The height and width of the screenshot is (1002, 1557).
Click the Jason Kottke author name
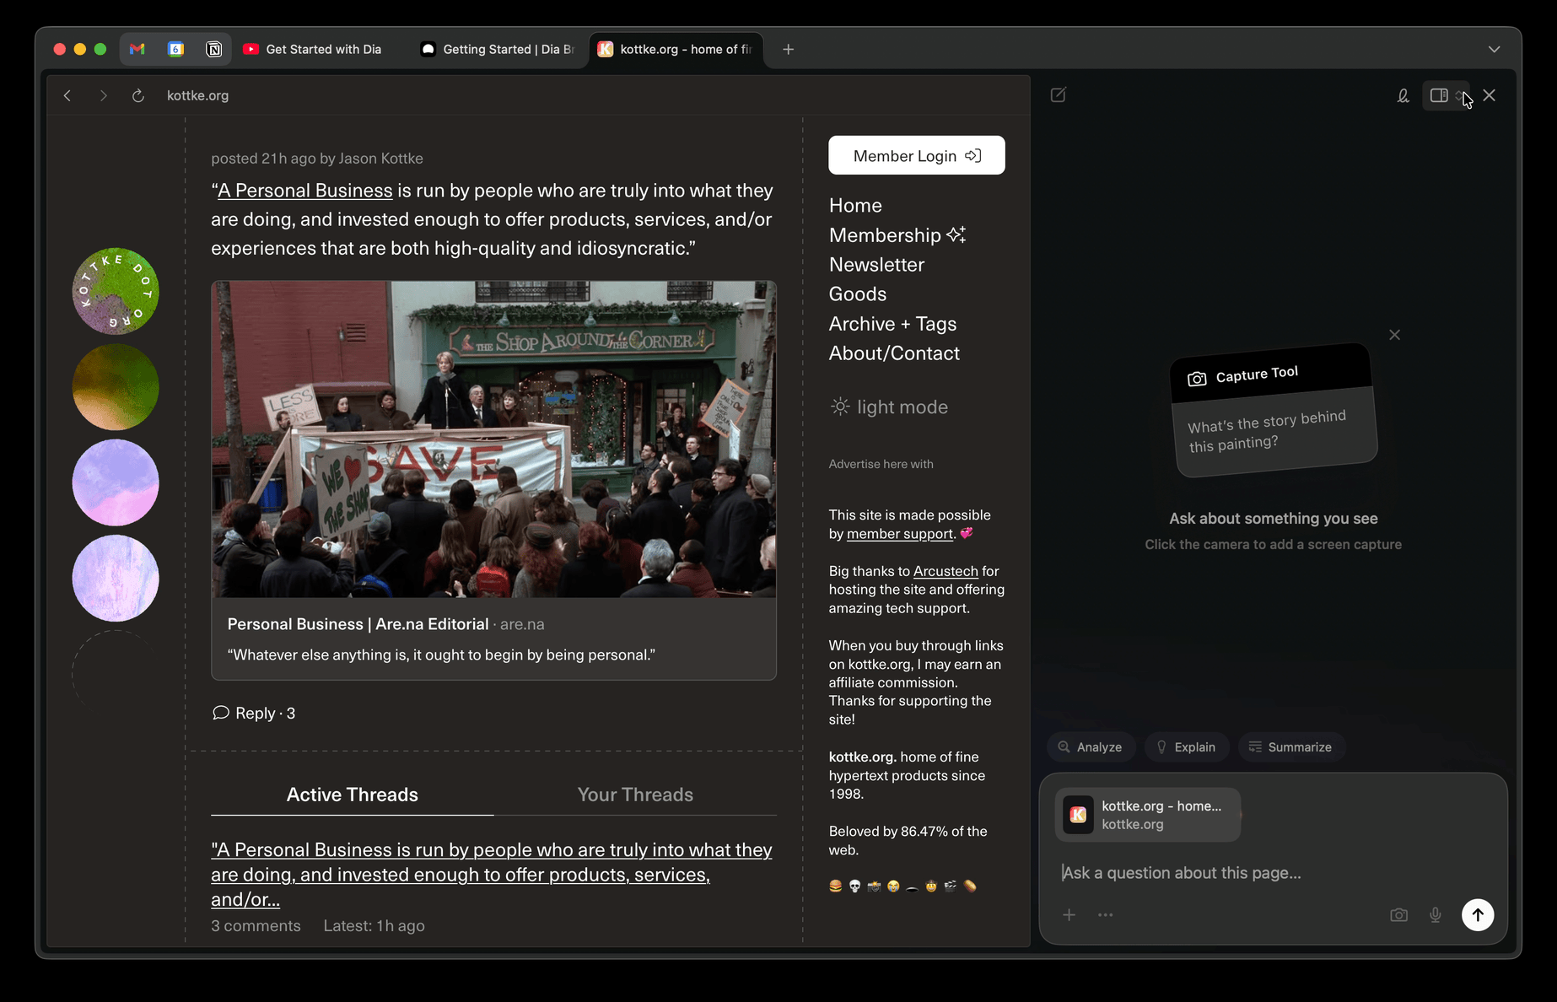(x=381, y=159)
